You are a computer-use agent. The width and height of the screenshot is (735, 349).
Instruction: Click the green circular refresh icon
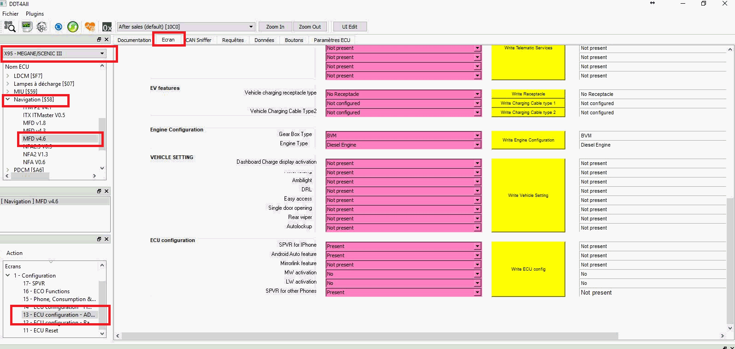[x=73, y=27]
